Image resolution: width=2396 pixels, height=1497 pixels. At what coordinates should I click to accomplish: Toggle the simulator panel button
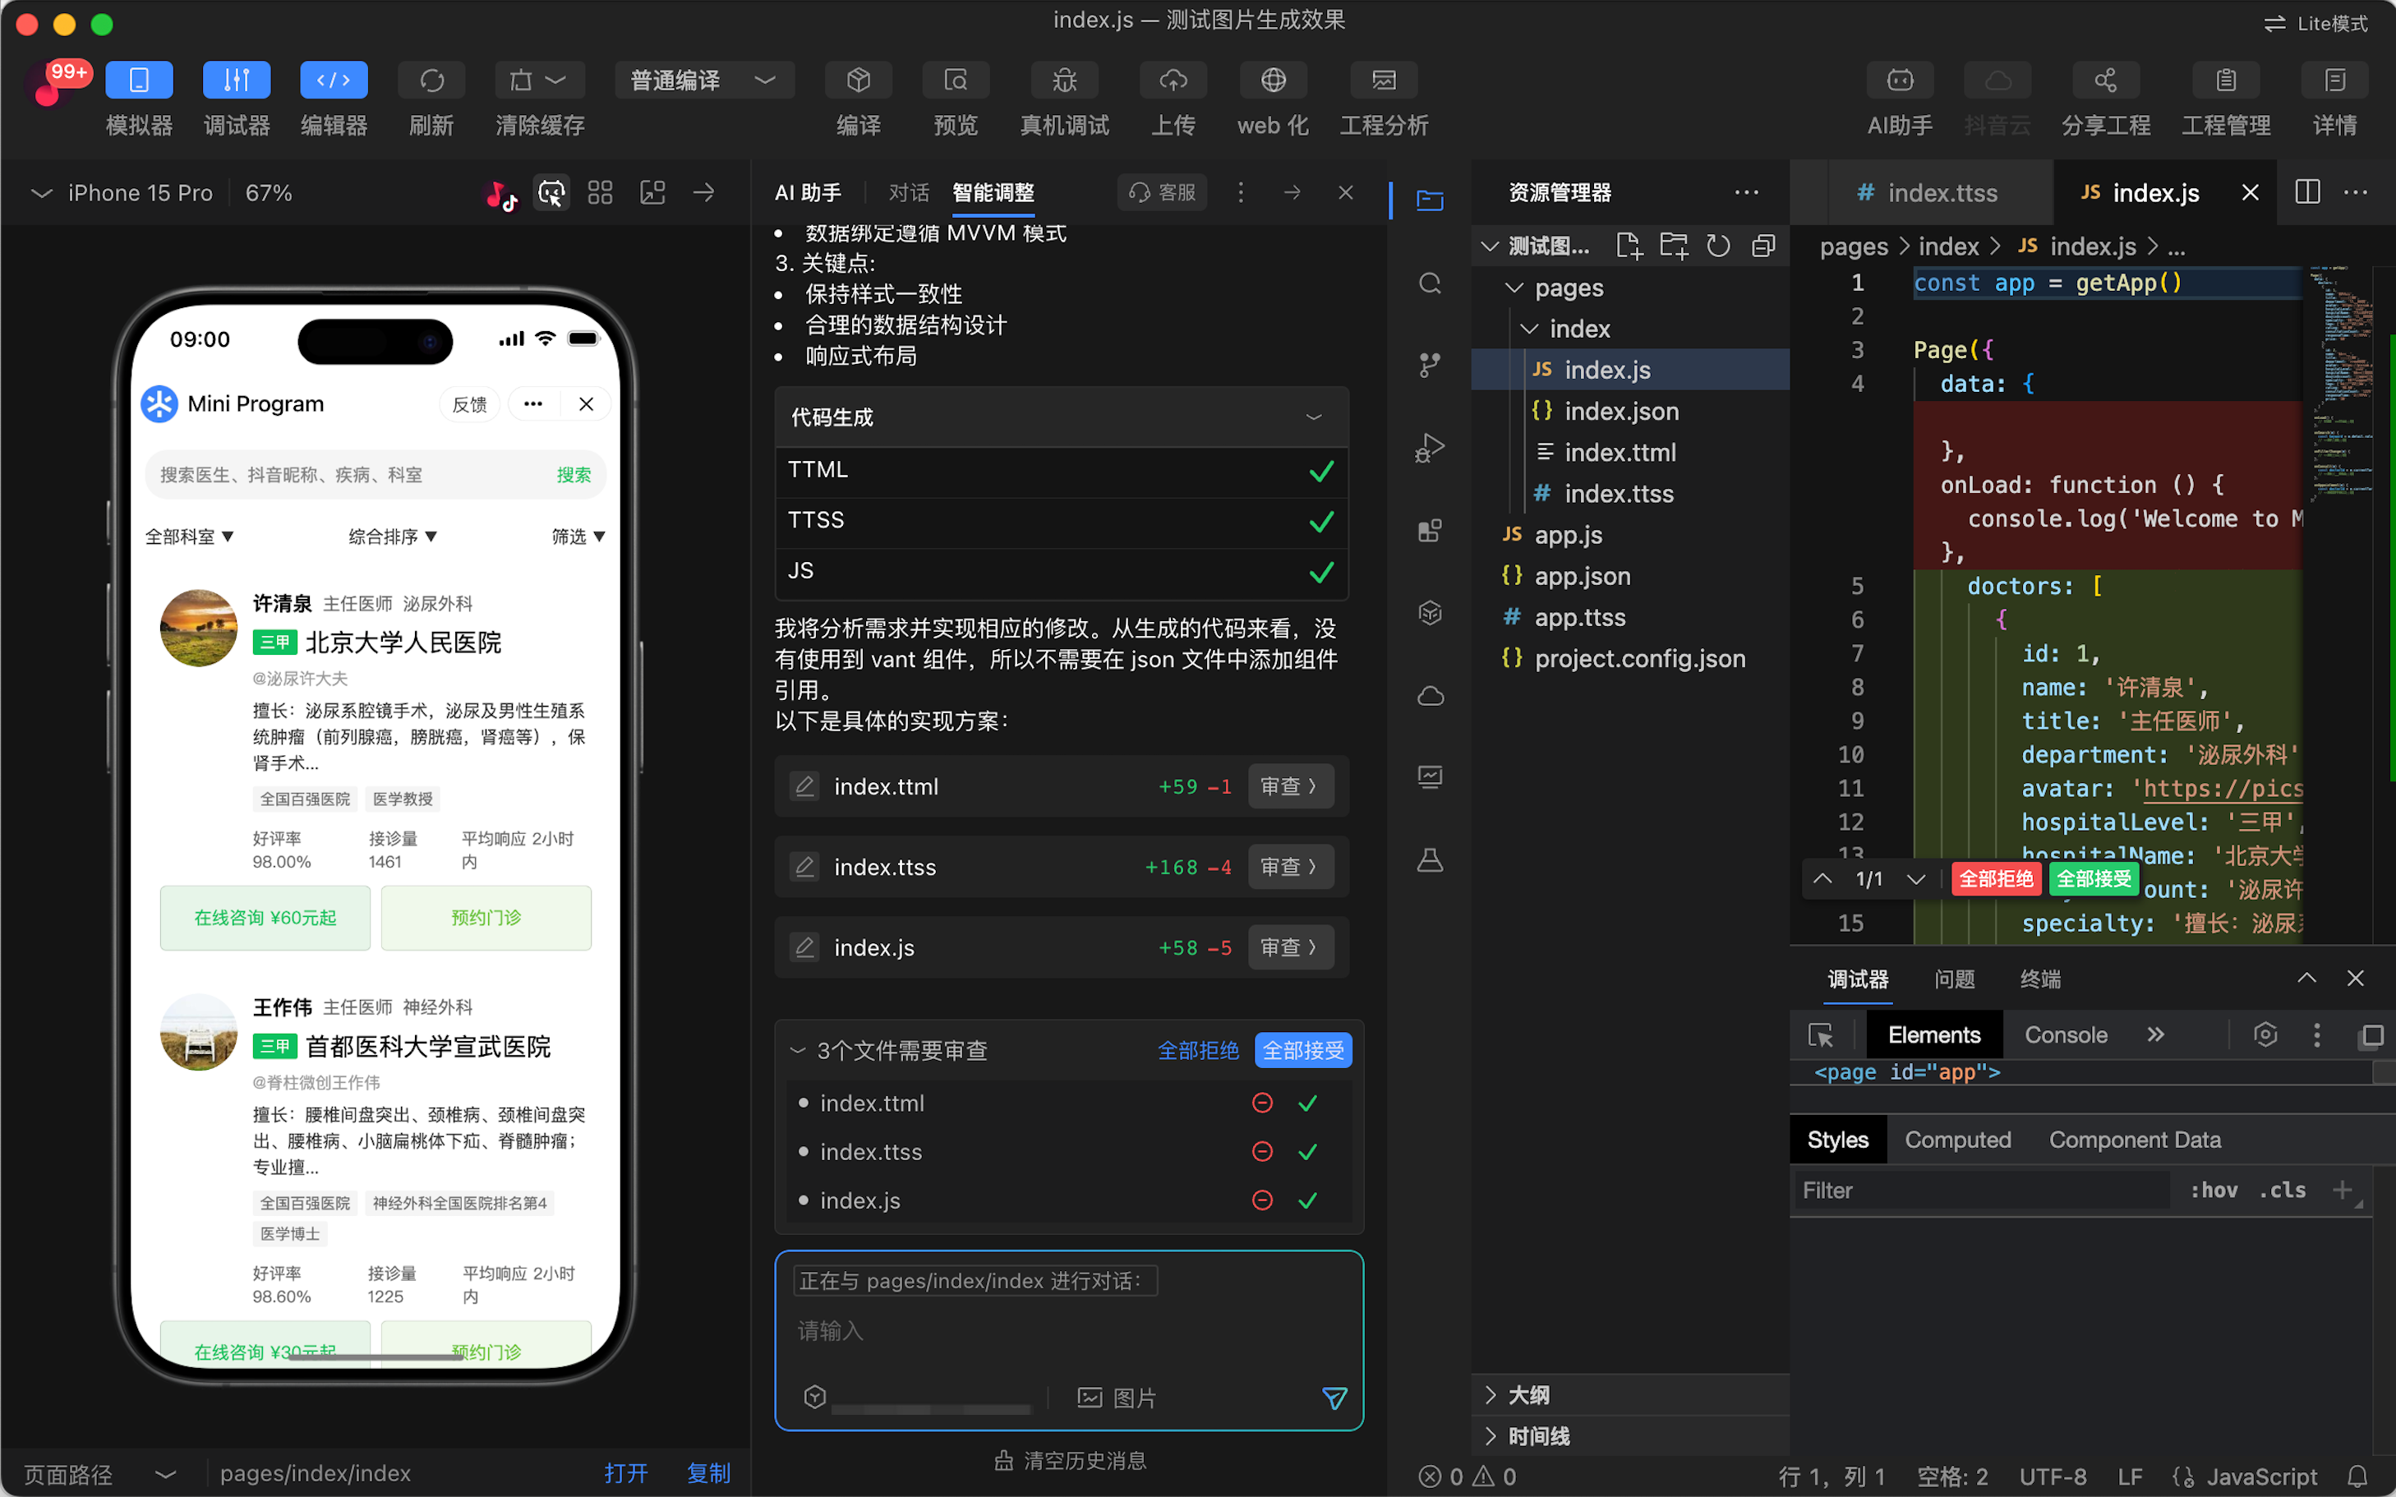[x=139, y=81]
